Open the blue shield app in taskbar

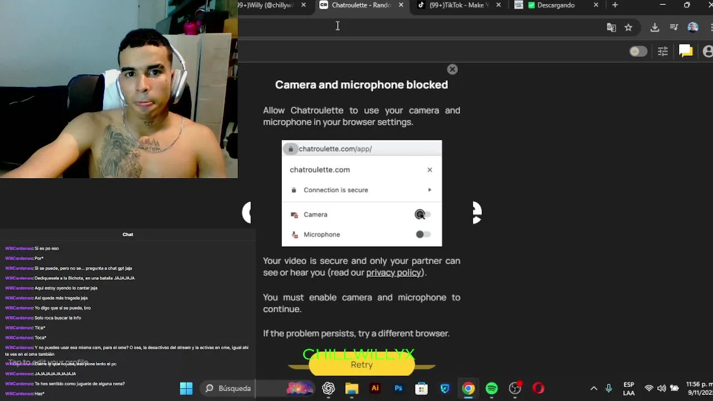point(445,388)
